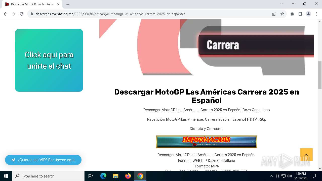Show hidden system tray icons
The image size is (322, 181).
point(271,176)
